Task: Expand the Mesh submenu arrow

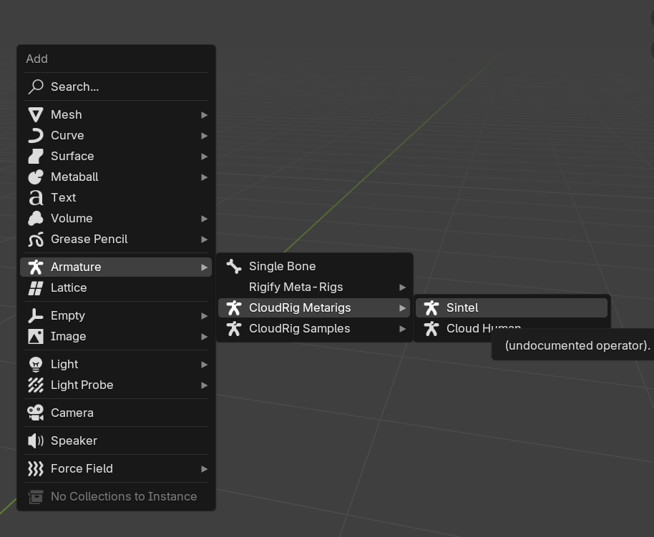Action: 205,115
